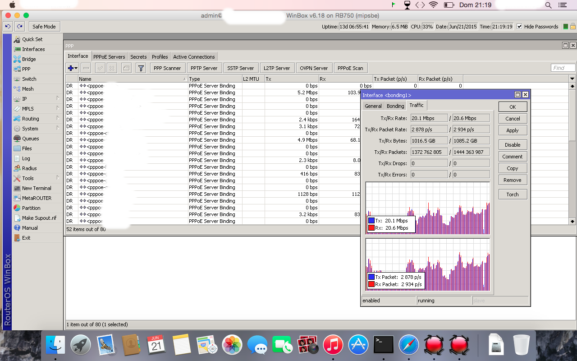Click the comment toolbar button
577x361 pixels.
pos(126,68)
